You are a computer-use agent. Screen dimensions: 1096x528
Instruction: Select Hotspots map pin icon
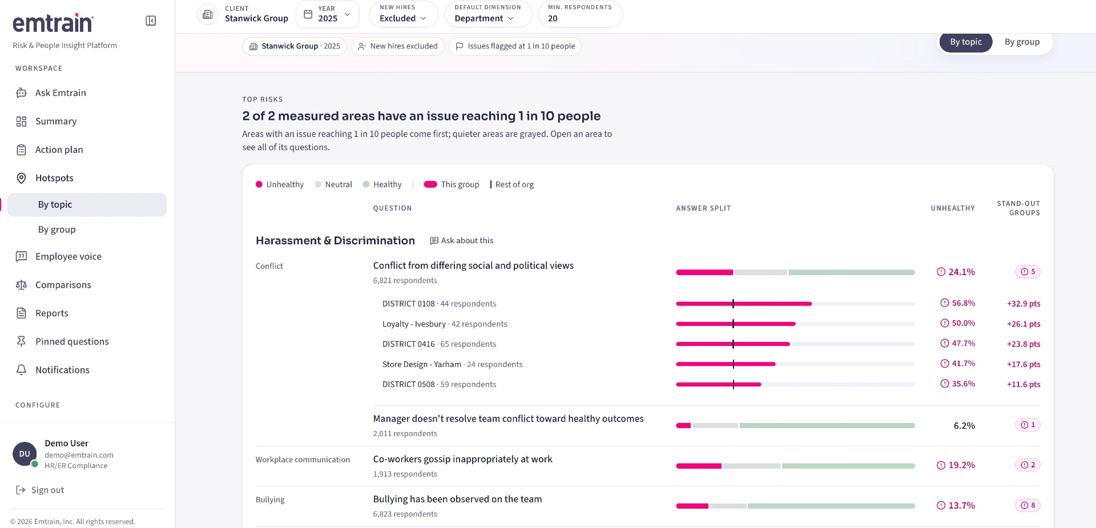click(x=21, y=178)
